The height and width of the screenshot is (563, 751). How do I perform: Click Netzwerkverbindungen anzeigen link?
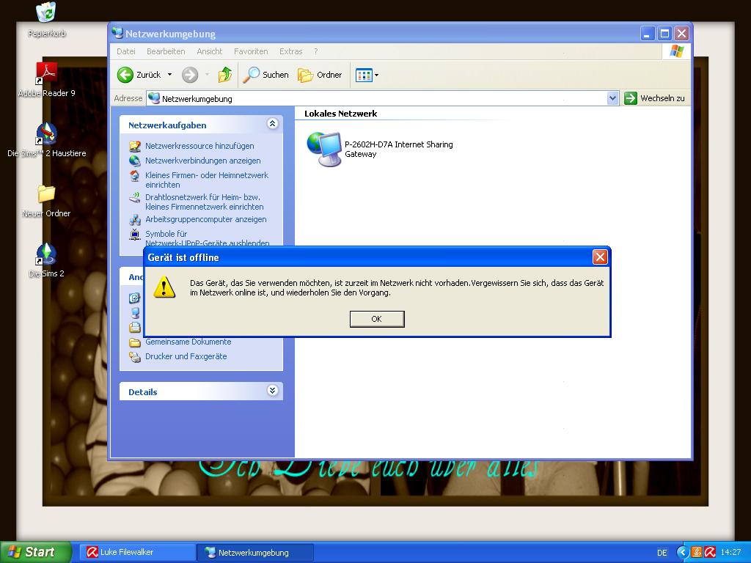pyautogui.click(x=203, y=161)
